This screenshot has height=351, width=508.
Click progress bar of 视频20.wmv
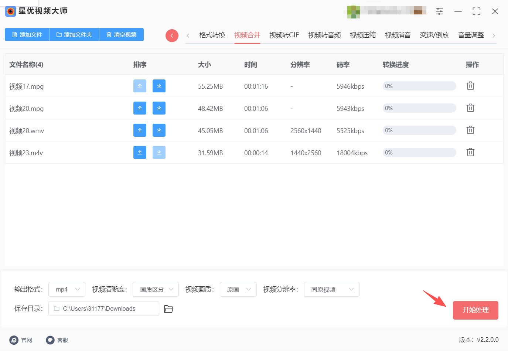point(419,130)
